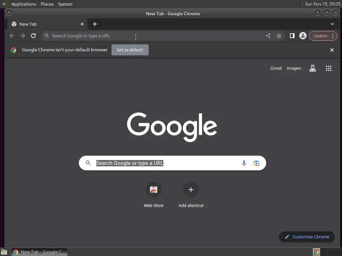Viewport: 342px width, 256px height.
Task: Open the Chrome three-dot menu
Action: [333, 36]
